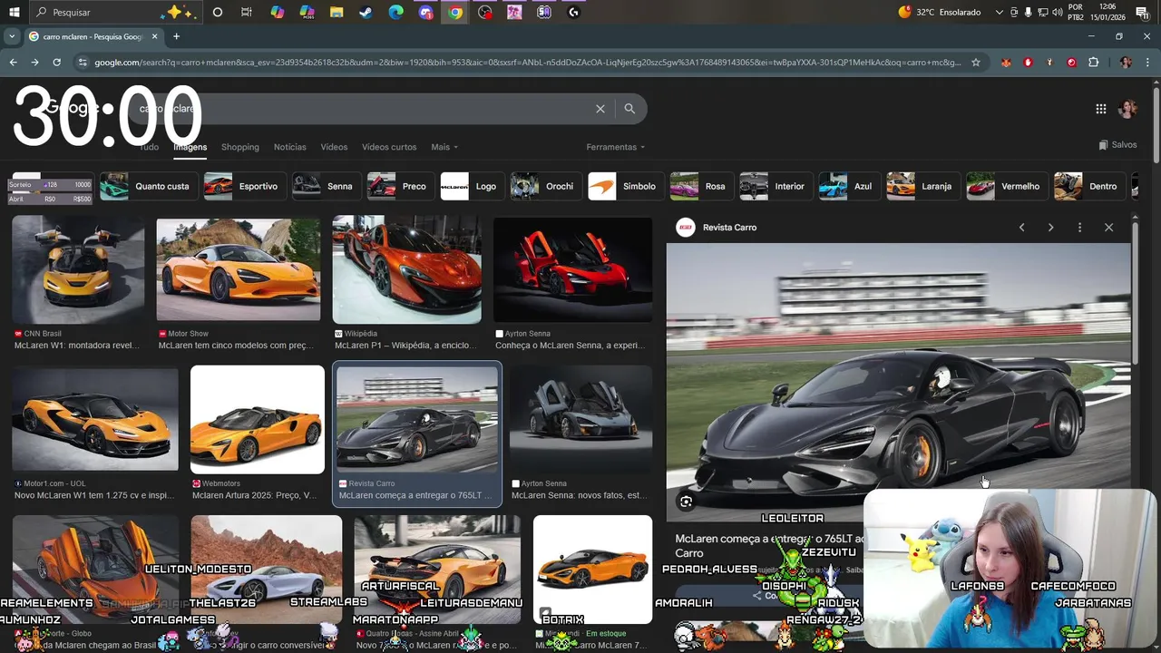Screen dimensions: 1161x653
Task: Go forward using the browser forward arrow
Action: pyautogui.click(x=34, y=63)
